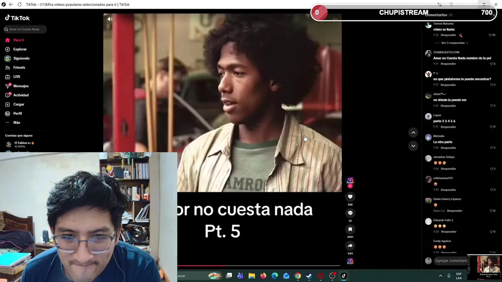Open erikfuentes179 username
This screenshot has height=282, width=502.
443,178
